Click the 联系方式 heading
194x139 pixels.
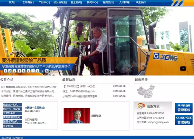[x=153, y=106]
